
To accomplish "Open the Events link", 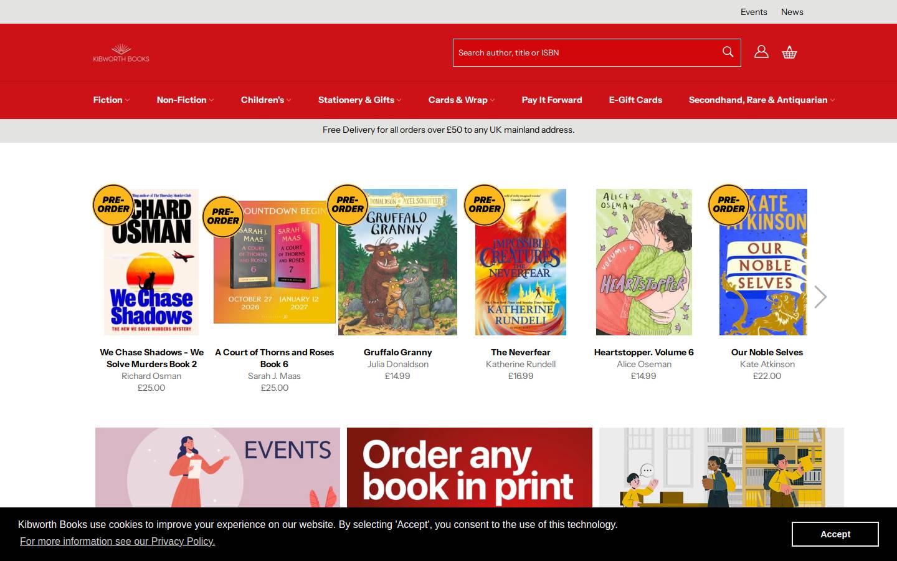I will tap(754, 12).
